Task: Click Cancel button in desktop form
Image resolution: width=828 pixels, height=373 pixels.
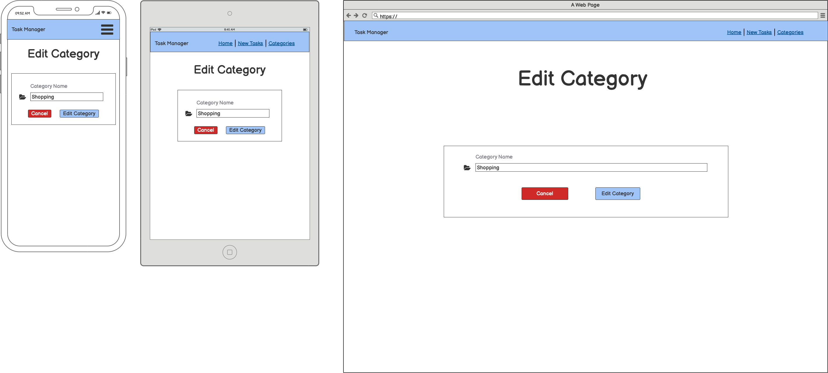Action: coord(545,194)
